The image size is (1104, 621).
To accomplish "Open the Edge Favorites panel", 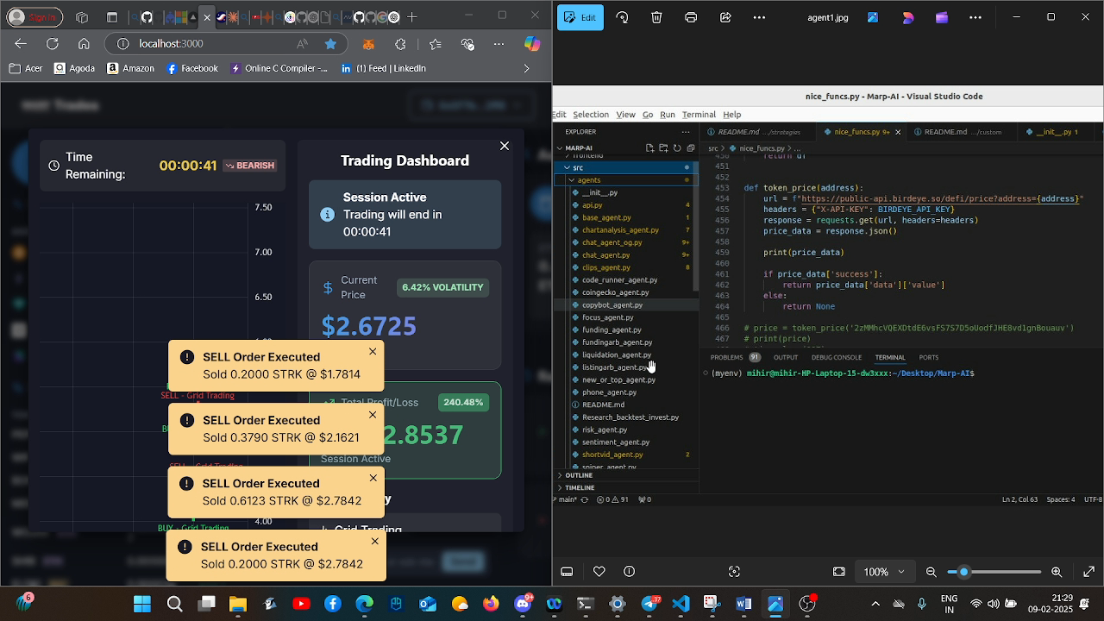I will tap(435, 44).
